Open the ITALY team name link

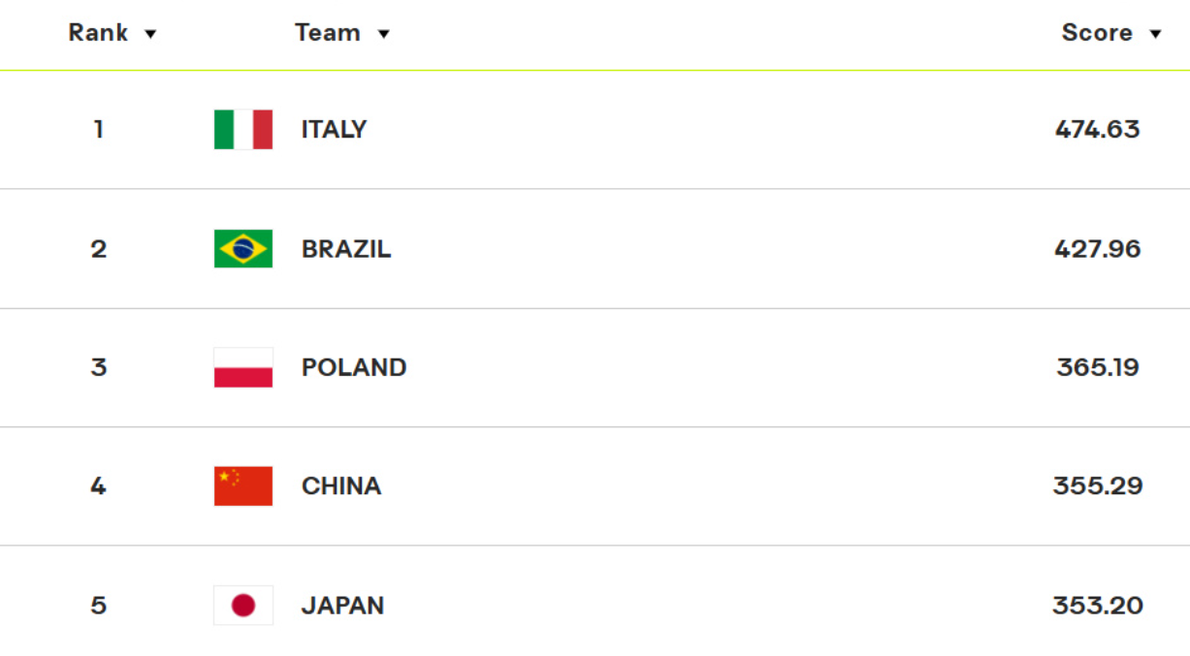pos(334,130)
